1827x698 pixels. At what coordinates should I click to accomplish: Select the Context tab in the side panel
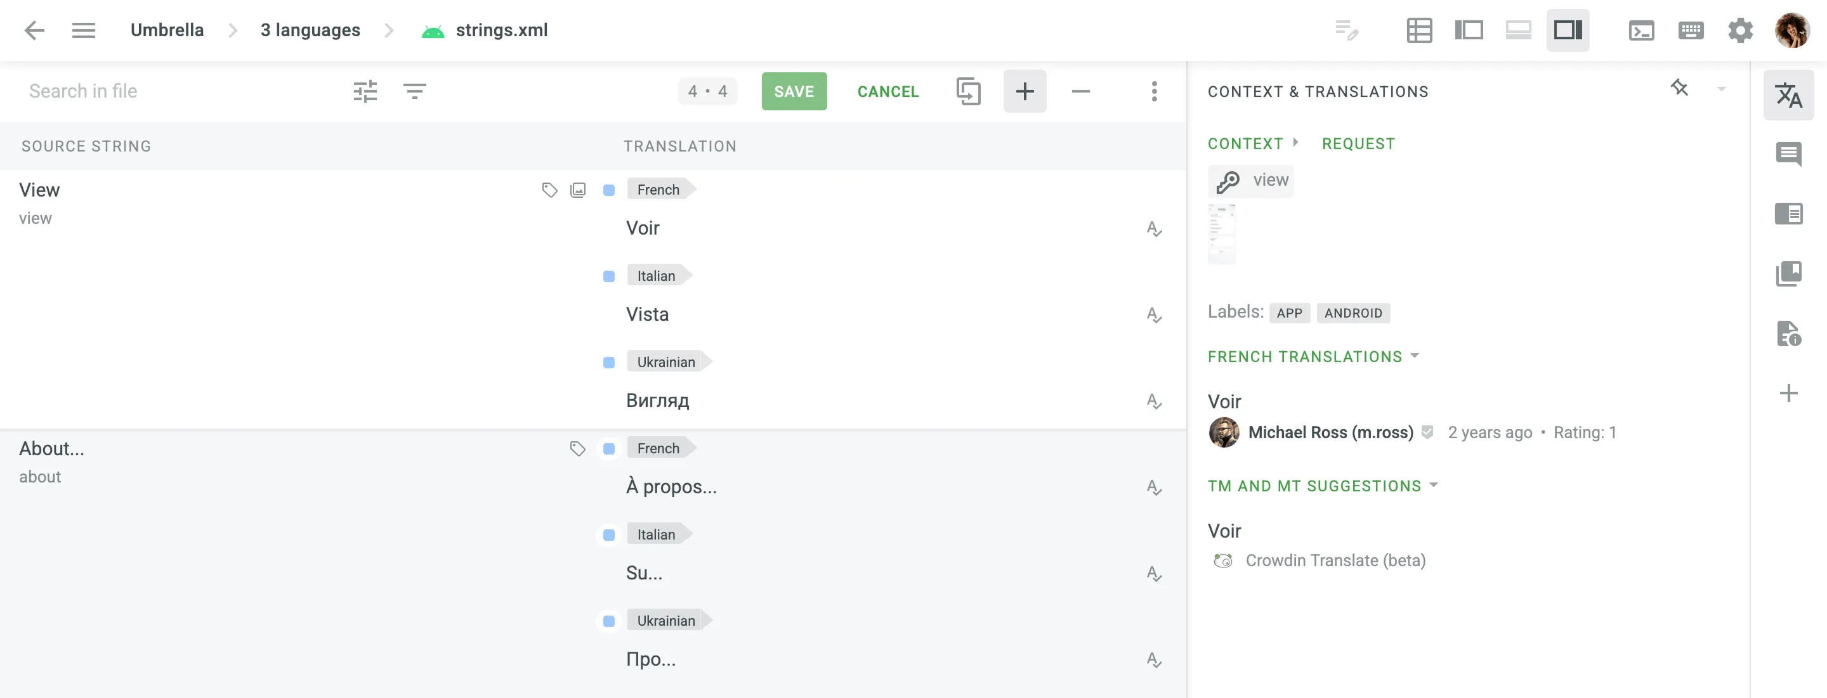(1245, 143)
